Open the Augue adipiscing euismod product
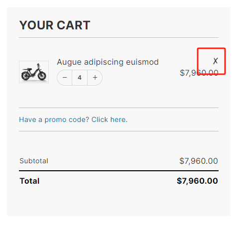 pyautogui.click(x=108, y=62)
